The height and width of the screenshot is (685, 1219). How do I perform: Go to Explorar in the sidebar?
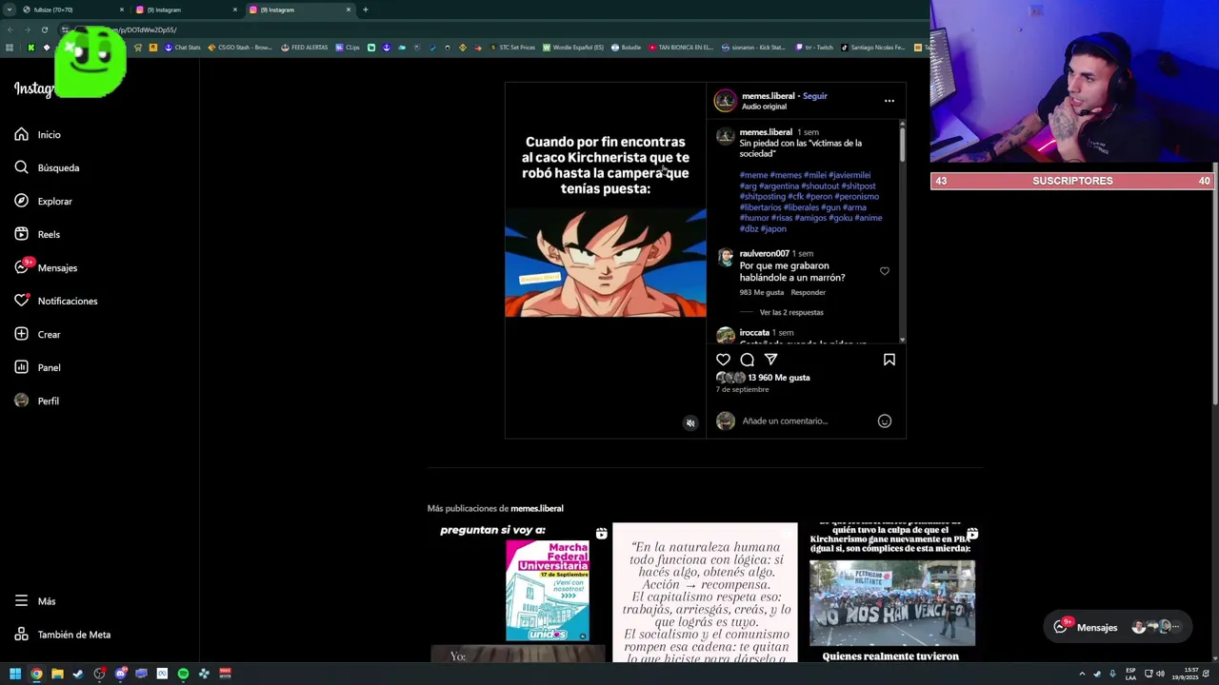coord(44,202)
